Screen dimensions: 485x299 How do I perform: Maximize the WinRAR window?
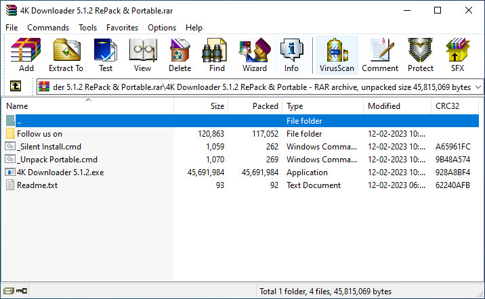438,10
